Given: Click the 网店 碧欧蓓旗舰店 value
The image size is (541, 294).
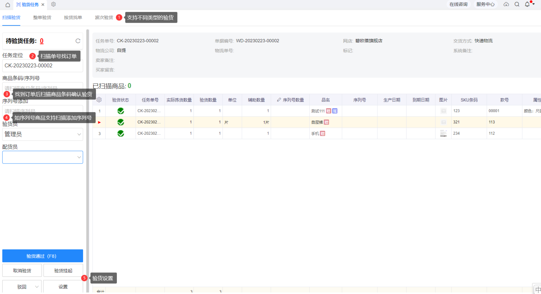Looking at the screenshot, I should click(x=369, y=40).
